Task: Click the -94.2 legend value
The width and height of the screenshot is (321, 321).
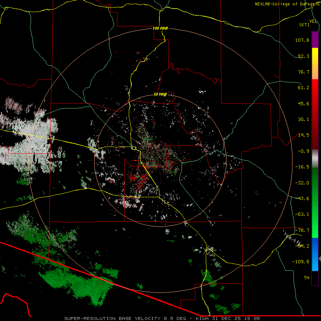Action: (302, 246)
